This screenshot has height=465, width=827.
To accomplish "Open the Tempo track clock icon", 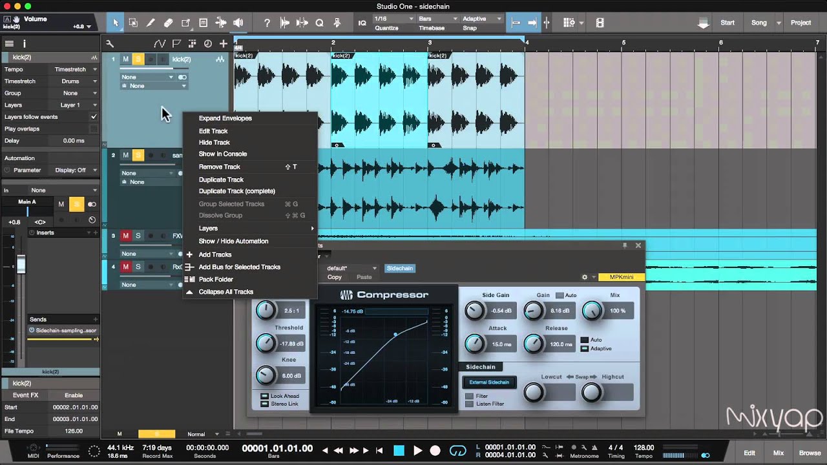I will tap(207, 44).
